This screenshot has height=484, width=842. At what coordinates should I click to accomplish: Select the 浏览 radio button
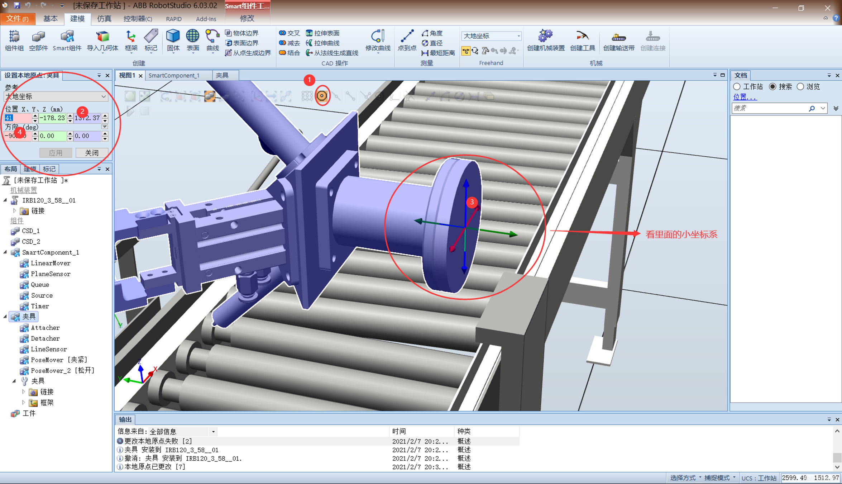pos(800,87)
